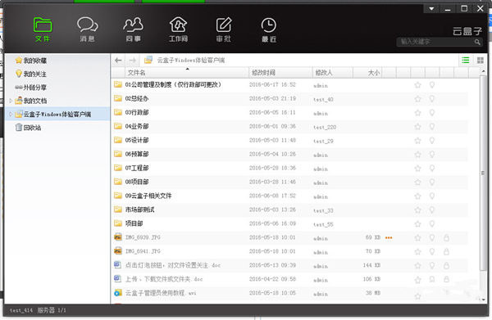Click the back navigation arrow
Screen dimensions: 492x320
click(118, 60)
